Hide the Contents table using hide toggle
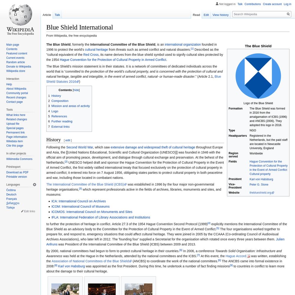 (x=76, y=90)
